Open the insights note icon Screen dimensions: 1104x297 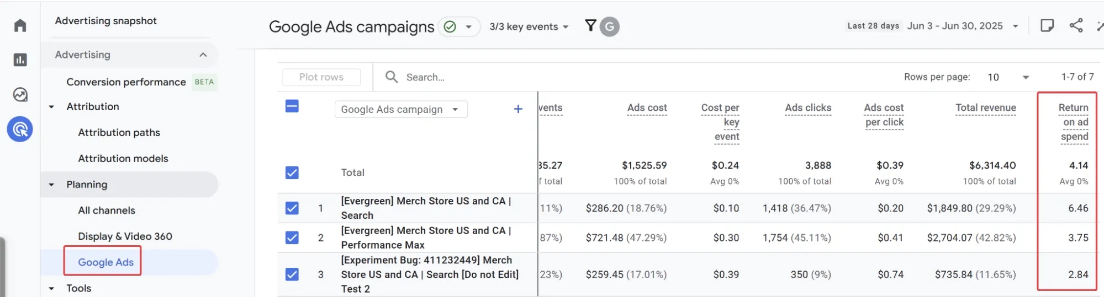click(1047, 25)
